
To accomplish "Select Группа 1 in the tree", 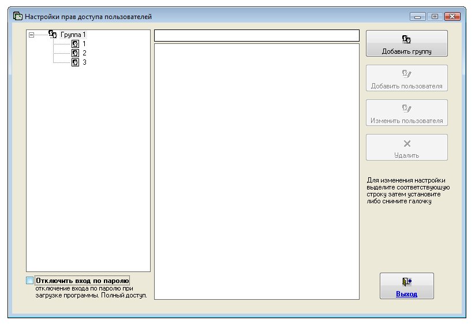I will pos(73,35).
